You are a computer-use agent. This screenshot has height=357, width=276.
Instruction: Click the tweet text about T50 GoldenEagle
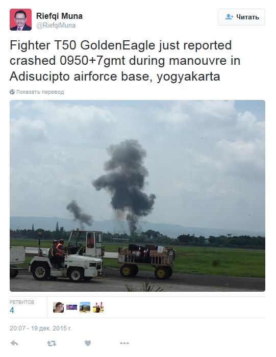pyautogui.click(x=125, y=61)
